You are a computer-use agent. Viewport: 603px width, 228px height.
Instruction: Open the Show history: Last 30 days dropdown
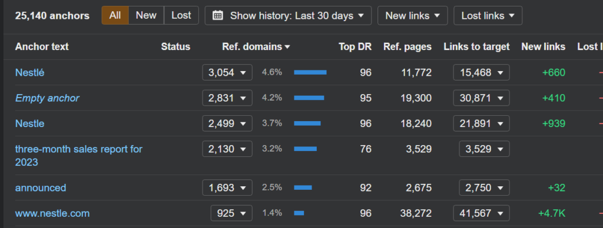(288, 15)
